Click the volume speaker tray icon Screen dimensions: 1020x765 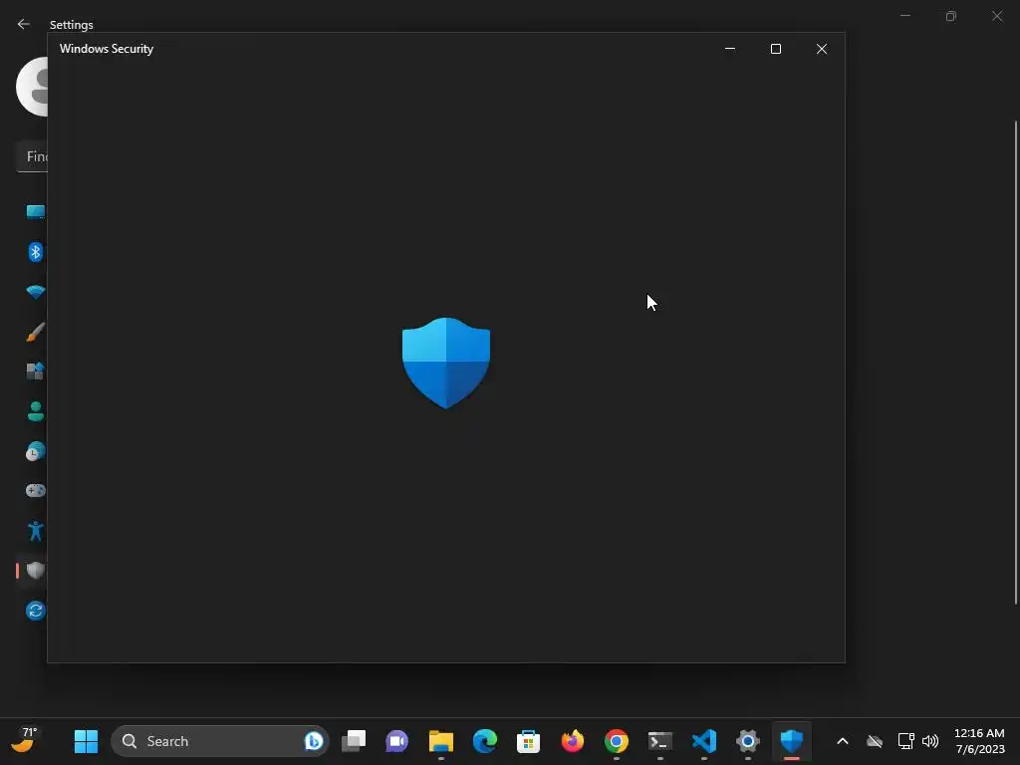tap(930, 741)
